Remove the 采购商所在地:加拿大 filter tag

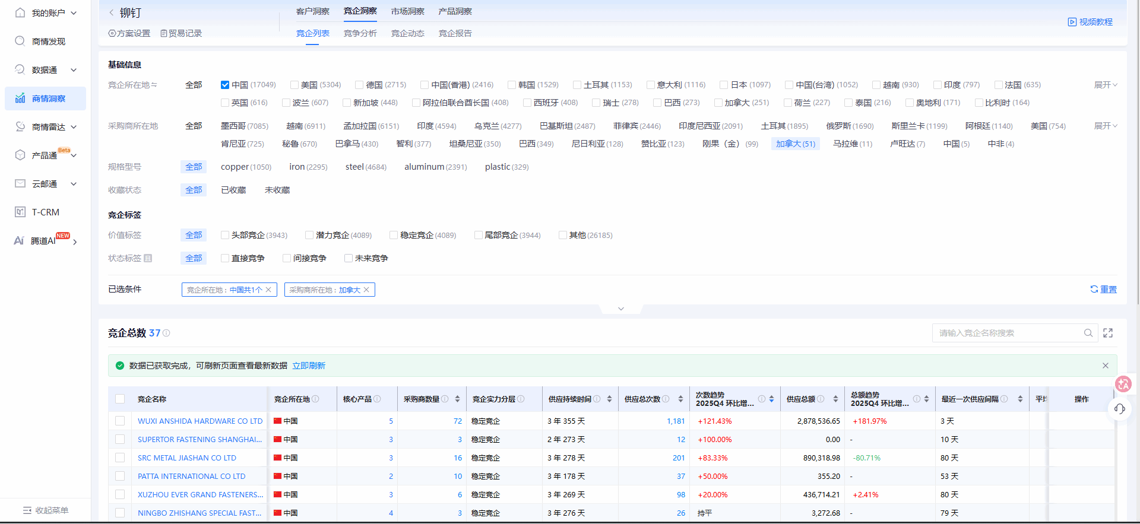367,290
